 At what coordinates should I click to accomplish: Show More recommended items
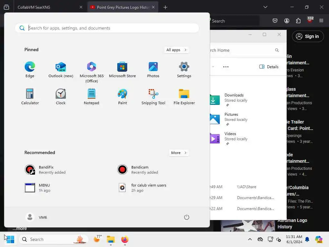pyautogui.click(x=179, y=153)
